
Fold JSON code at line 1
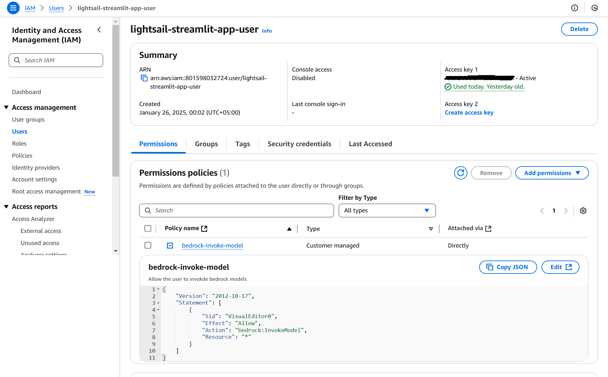pyautogui.click(x=158, y=289)
